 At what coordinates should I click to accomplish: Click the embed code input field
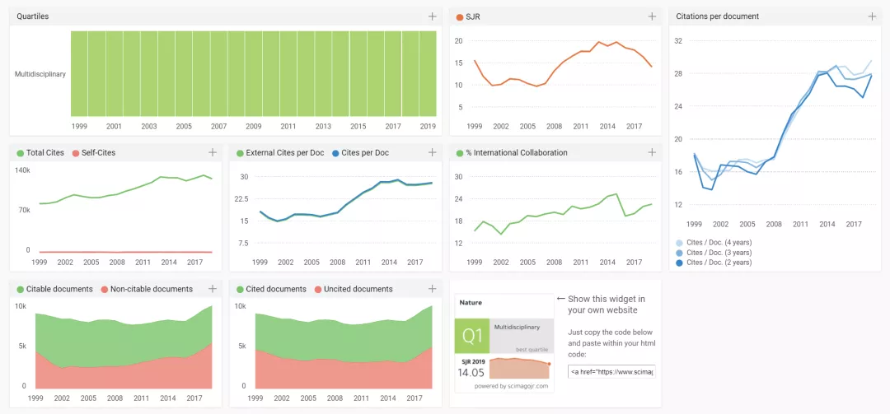tap(611, 372)
